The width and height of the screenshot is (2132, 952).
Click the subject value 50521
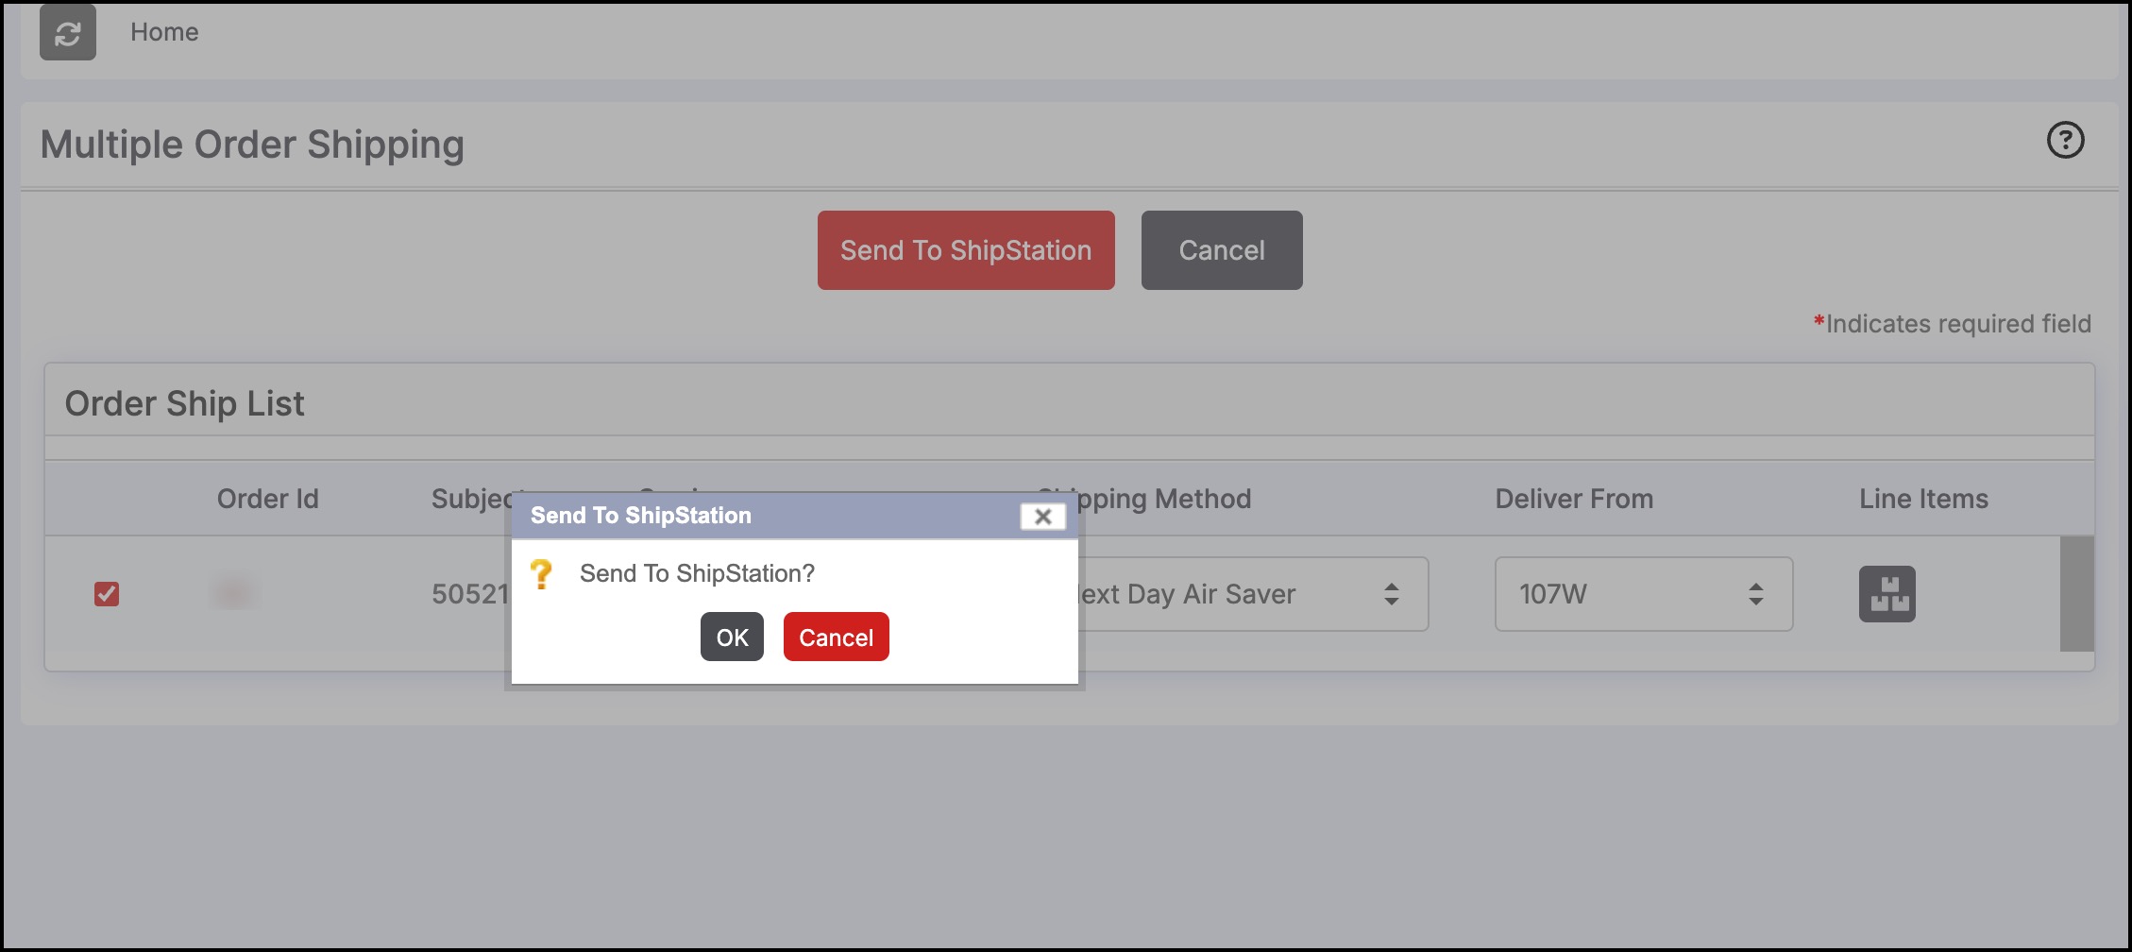pos(470,594)
